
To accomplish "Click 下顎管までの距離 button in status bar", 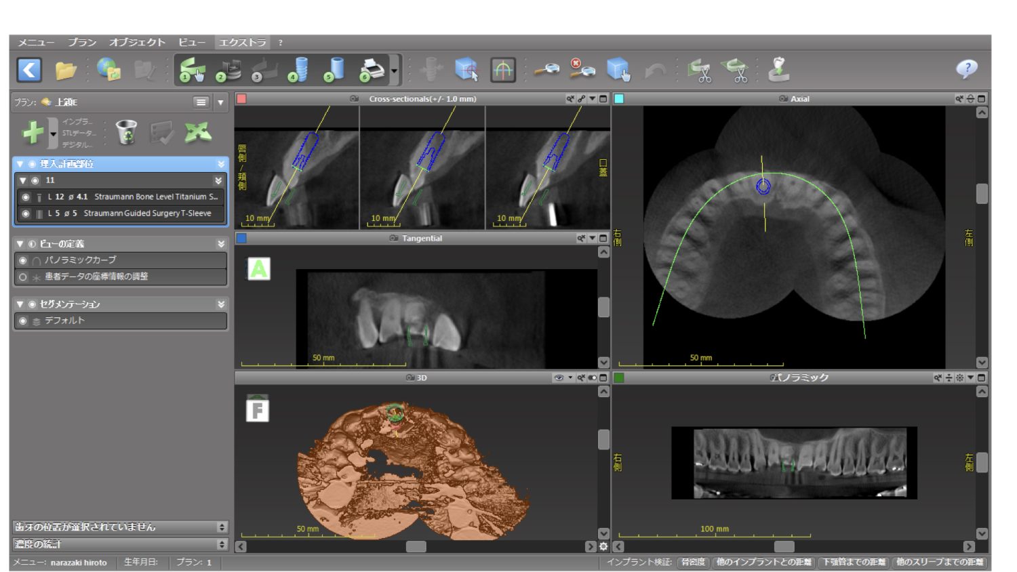I will click(854, 562).
